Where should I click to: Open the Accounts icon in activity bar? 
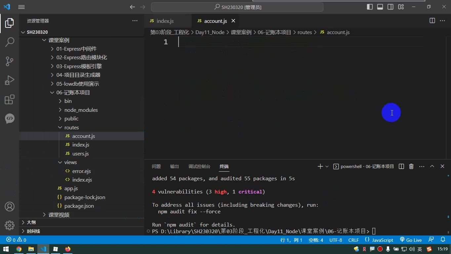(10, 206)
